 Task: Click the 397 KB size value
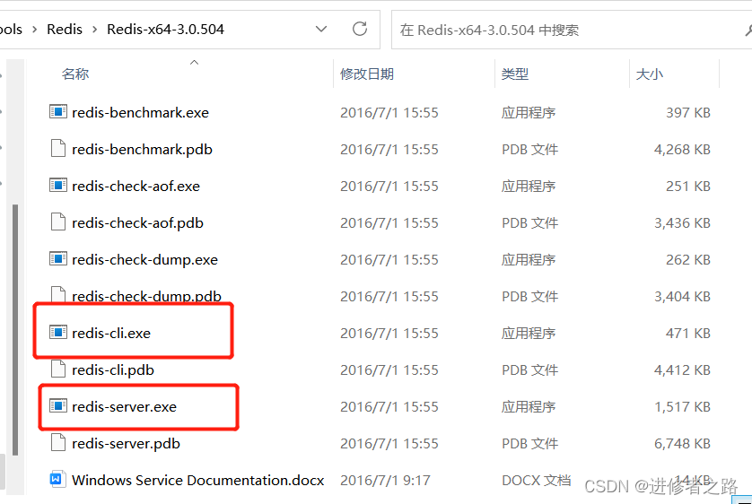(687, 113)
